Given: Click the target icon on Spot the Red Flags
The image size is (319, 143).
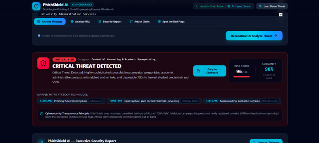Looking at the screenshot, I should (x=159, y=22).
